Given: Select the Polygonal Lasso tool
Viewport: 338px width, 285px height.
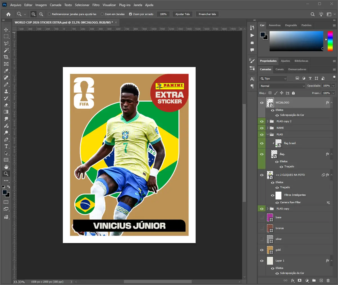Looking at the screenshot, I should [6, 43].
